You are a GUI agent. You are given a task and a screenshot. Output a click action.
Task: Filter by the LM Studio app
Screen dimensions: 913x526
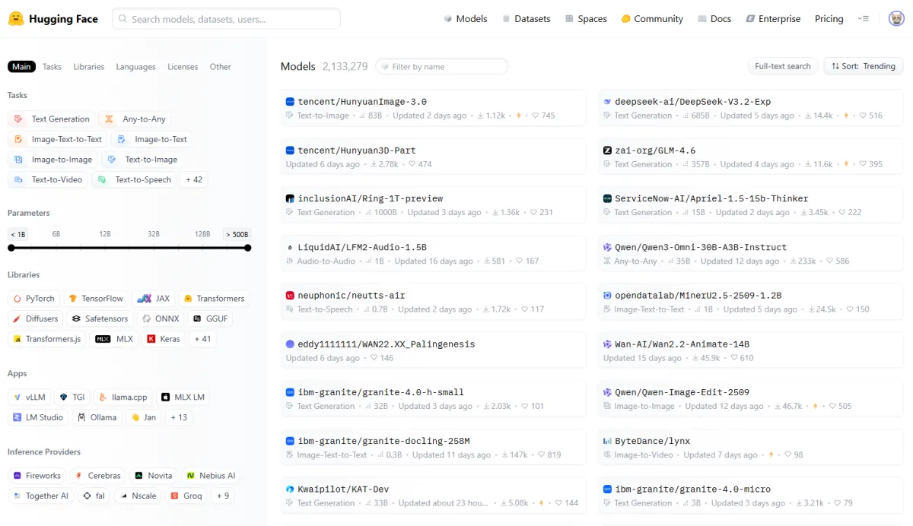pos(38,417)
